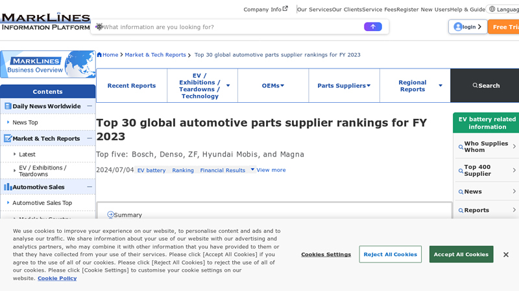Click the magnifier icon beside Top 400 Supplier
Screen dimensions: 519x291
coord(461,171)
